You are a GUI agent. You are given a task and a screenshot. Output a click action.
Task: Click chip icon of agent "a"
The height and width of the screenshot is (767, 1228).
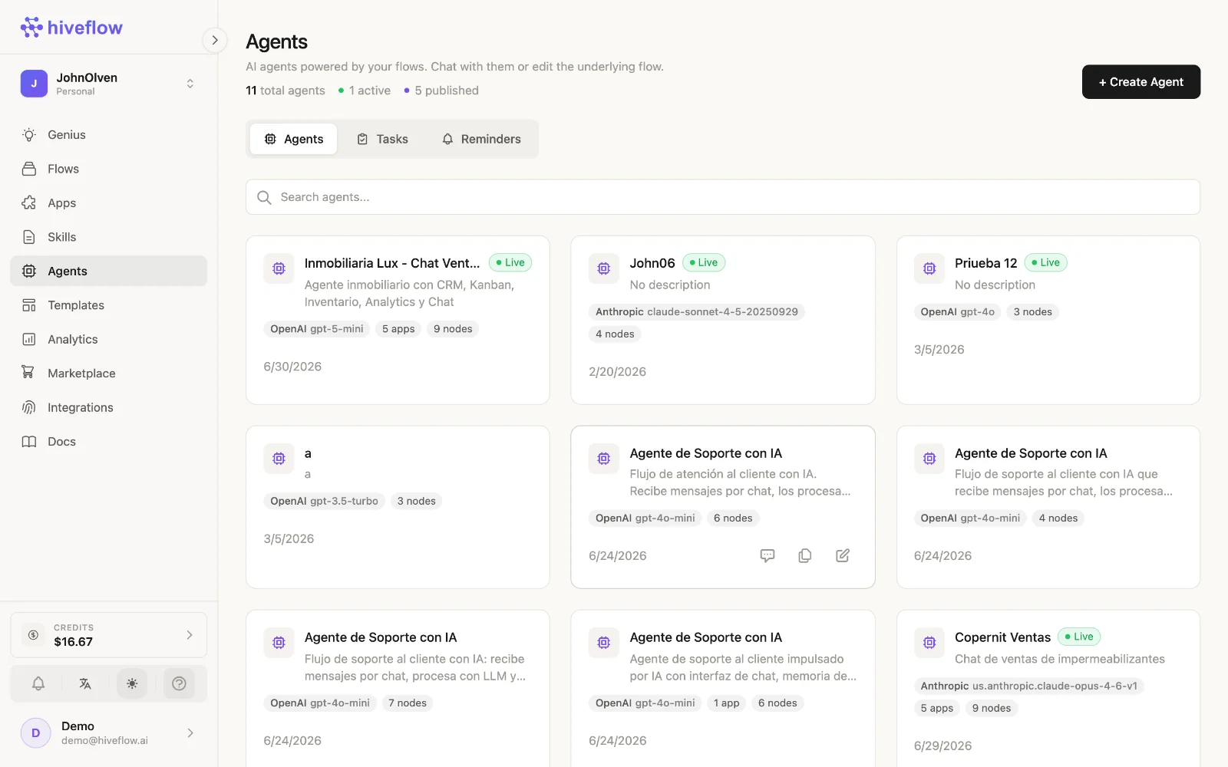(x=279, y=459)
